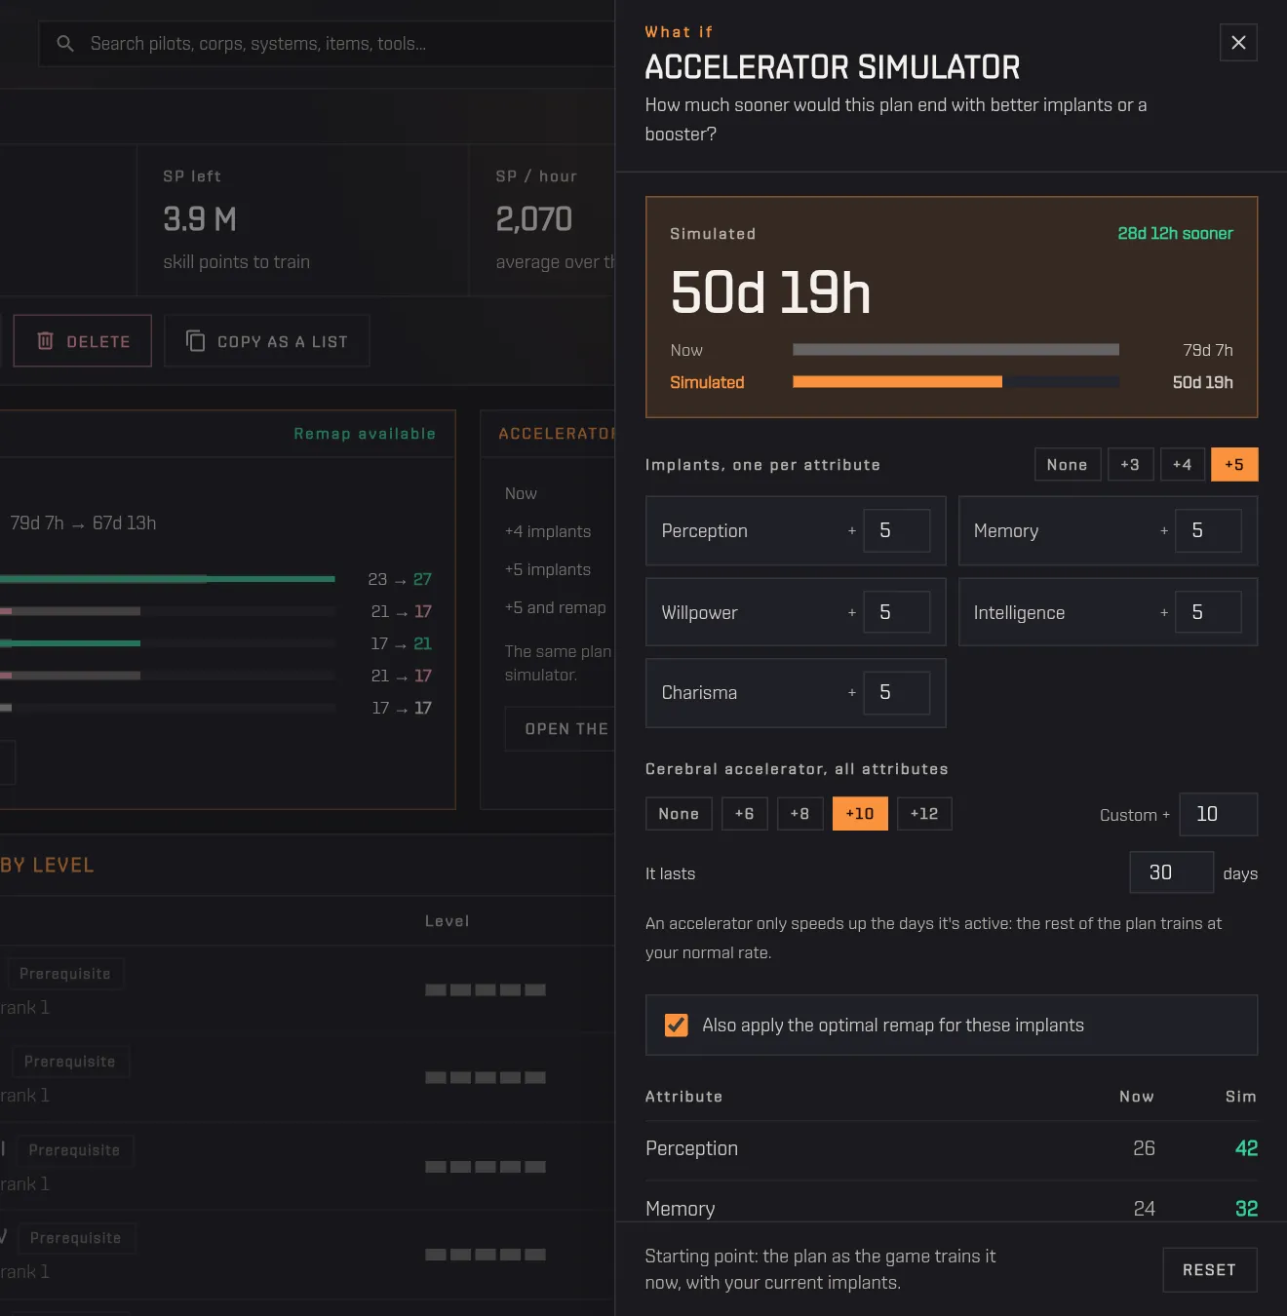Edit the Charisma implant value
Screen dimensions: 1287x1316
[897, 692]
